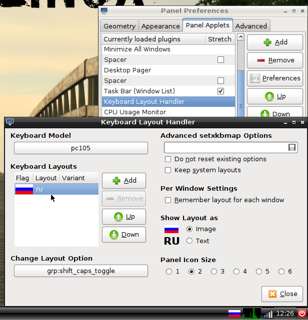Viewport: 308px width, 320px height.
Task: Click the Currently loaded plugins column header
Action: pyautogui.click(x=153, y=39)
